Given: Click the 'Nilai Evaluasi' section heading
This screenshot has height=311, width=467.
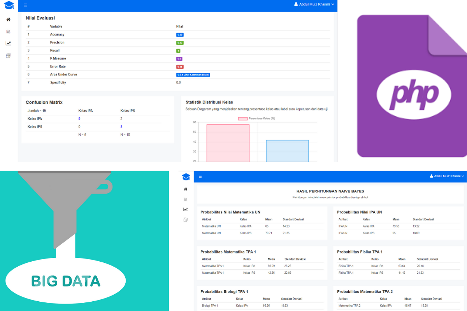Looking at the screenshot, I should (40, 18).
